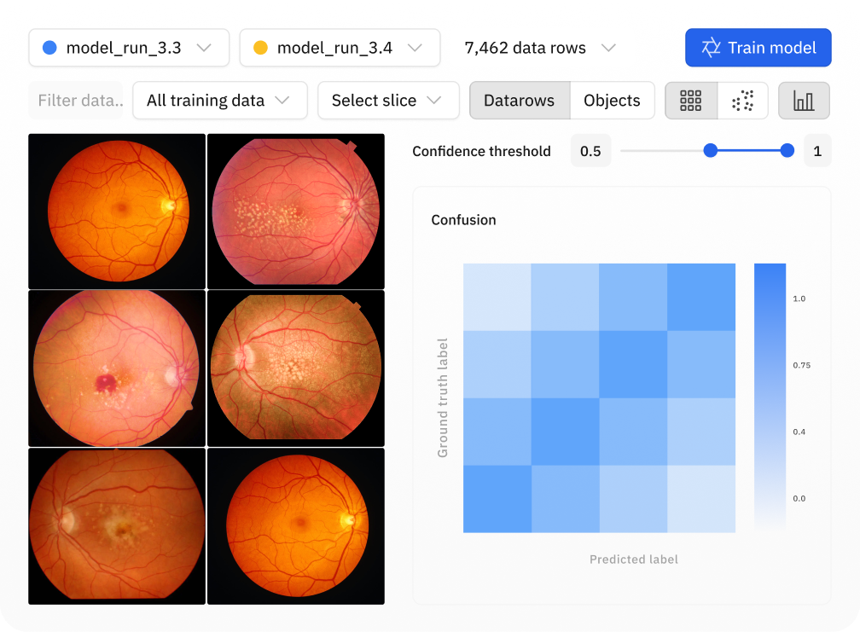The image size is (860, 632).
Task: Expand the 7,462 data rows chevron
Action: pyautogui.click(x=608, y=48)
